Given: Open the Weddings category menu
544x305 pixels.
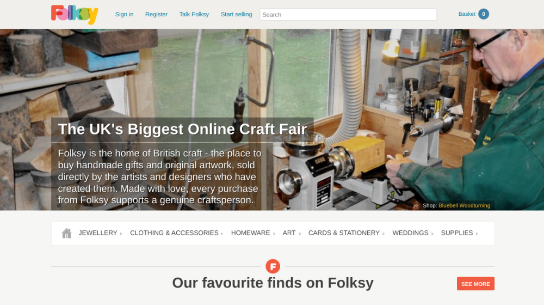Looking at the screenshot, I should click(x=410, y=233).
